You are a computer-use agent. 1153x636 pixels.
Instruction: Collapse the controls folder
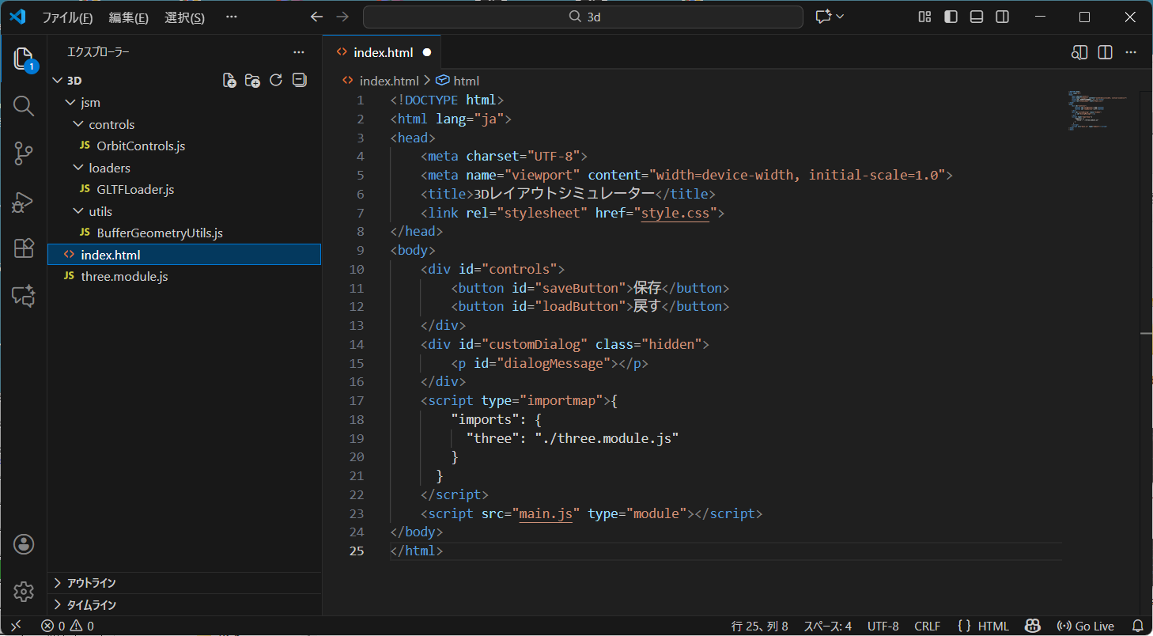(x=112, y=124)
